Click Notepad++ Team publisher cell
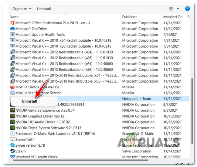The width and height of the screenshot is (197, 167). point(137,99)
